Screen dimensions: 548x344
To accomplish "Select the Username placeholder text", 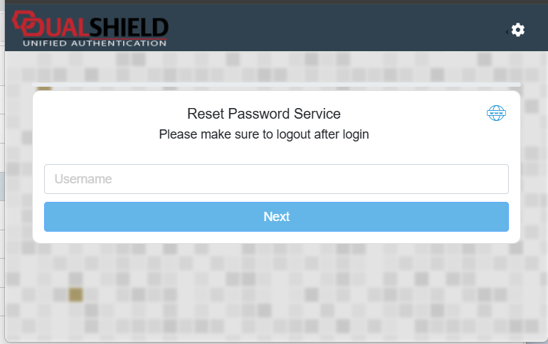I will pyautogui.click(x=83, y=179).
